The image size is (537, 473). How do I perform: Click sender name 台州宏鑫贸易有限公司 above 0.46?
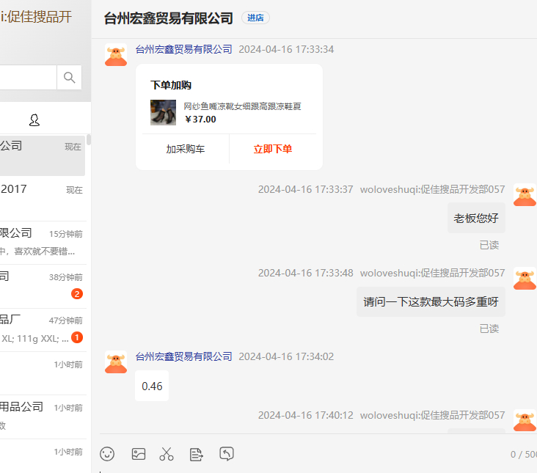coord(183,356)
